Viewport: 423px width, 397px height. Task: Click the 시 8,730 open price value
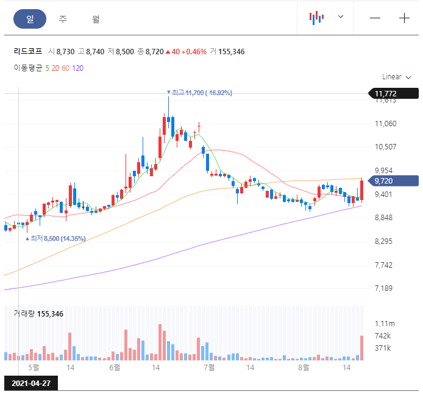point(61,52)
